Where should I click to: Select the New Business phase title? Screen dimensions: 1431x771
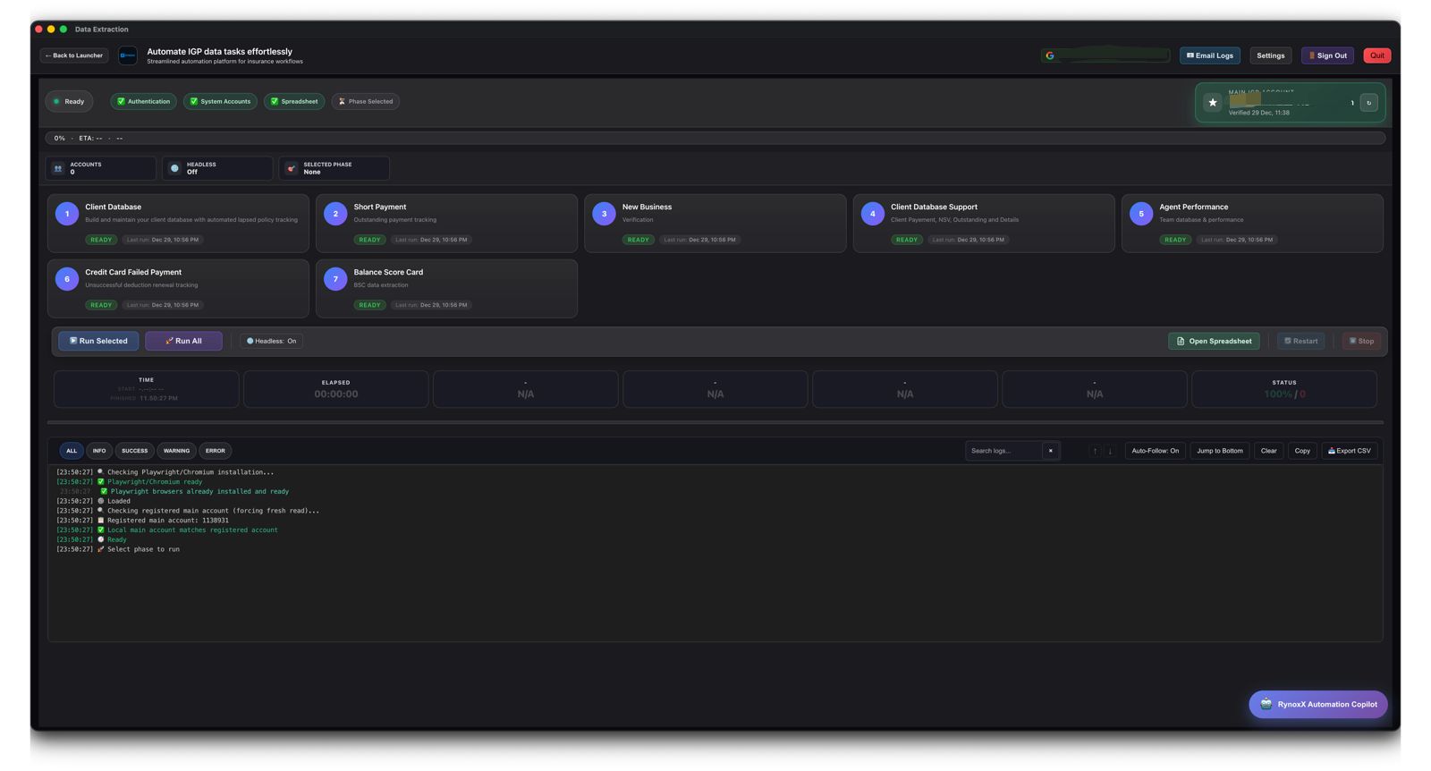(647, 207)
